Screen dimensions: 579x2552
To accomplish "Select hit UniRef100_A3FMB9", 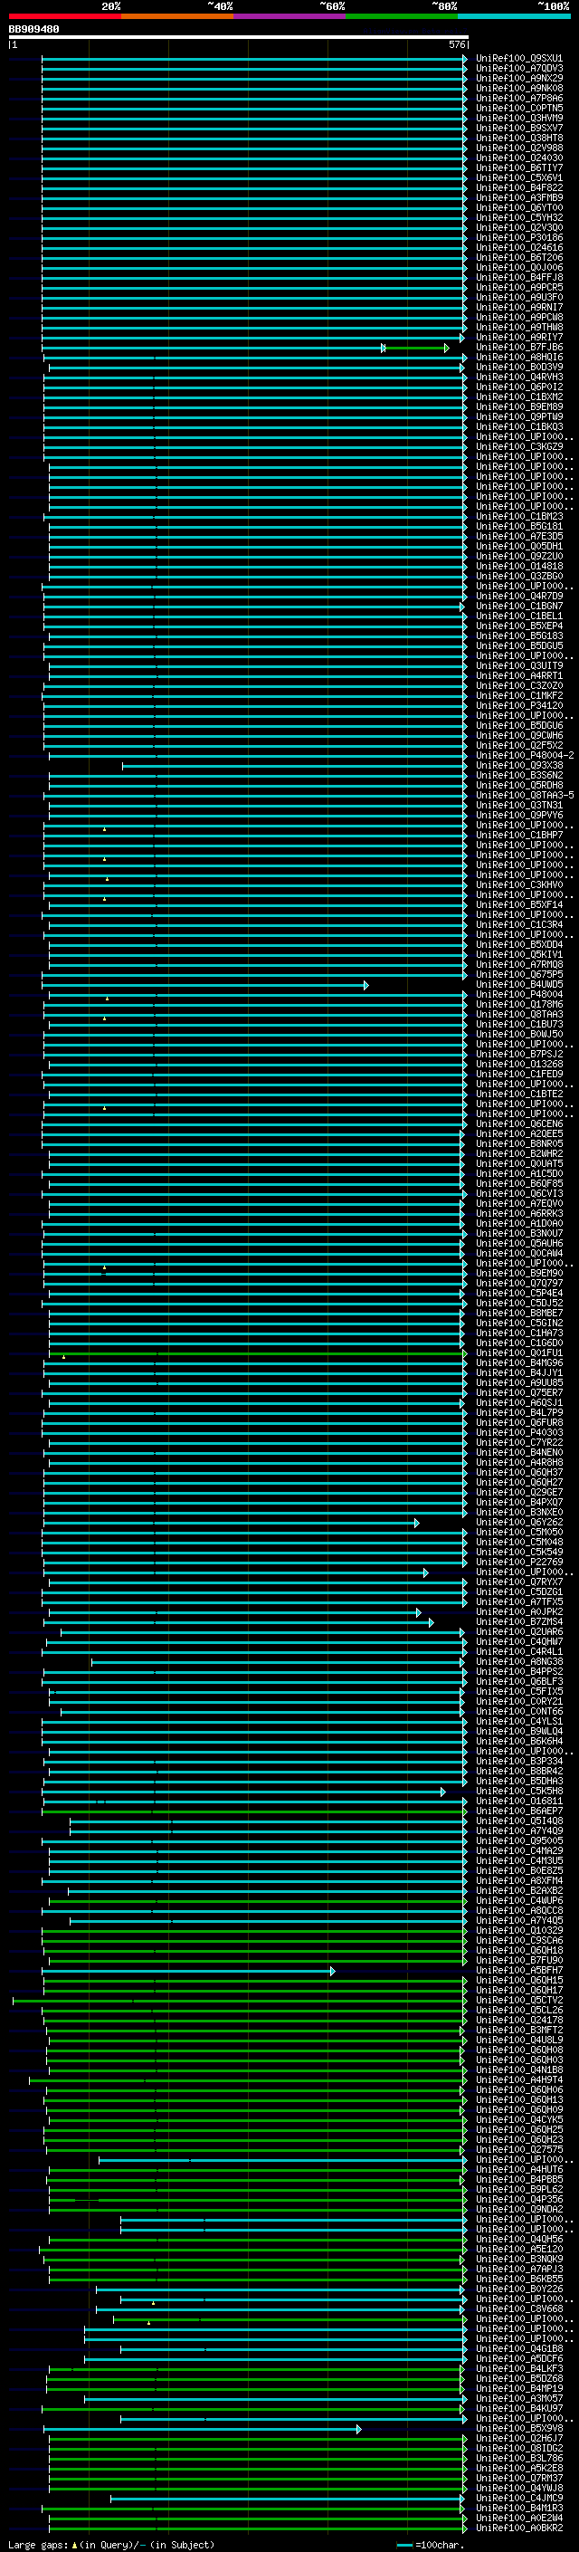I will [x=518, y=198].
